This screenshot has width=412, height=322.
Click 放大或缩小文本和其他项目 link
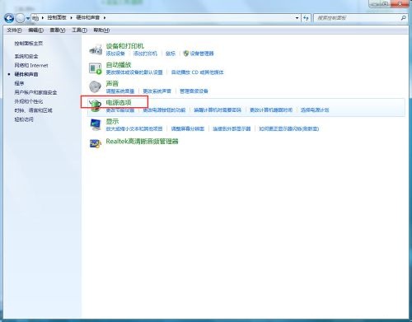[134, 128]
